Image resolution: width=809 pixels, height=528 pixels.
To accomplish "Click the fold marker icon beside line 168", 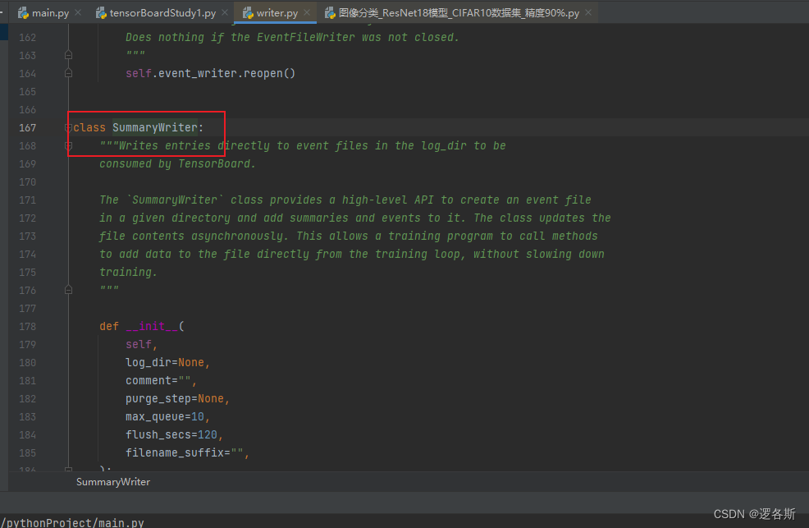I will (69, 145).
